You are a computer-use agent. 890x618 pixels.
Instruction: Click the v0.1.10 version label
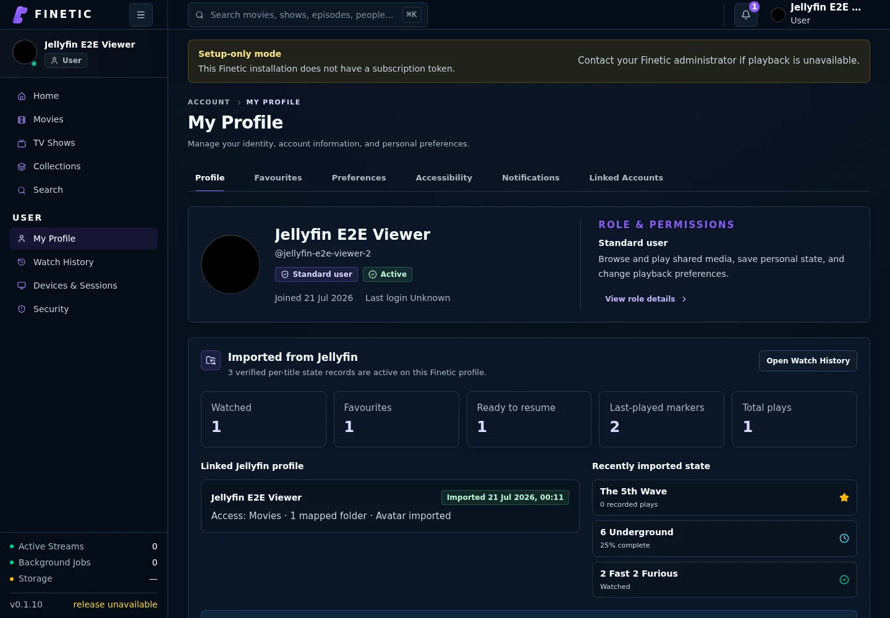click(x=26, y=604)
